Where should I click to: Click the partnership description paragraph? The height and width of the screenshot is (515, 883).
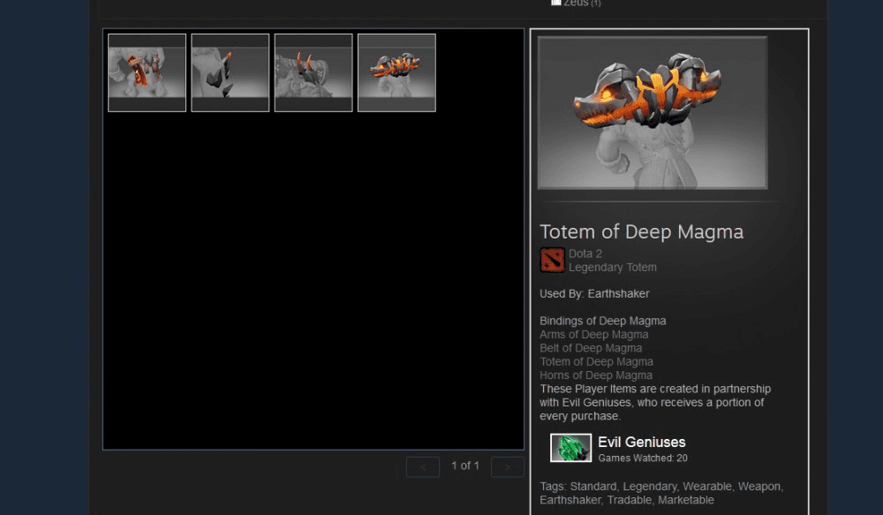click(x=655, y=402)
